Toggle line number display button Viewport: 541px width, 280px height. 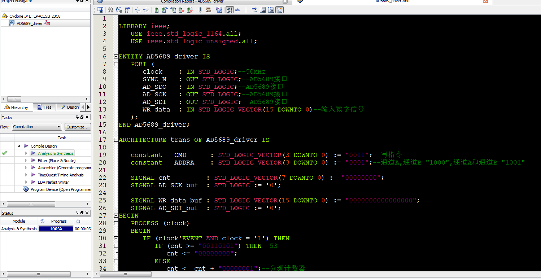click(x=230, y=10)
